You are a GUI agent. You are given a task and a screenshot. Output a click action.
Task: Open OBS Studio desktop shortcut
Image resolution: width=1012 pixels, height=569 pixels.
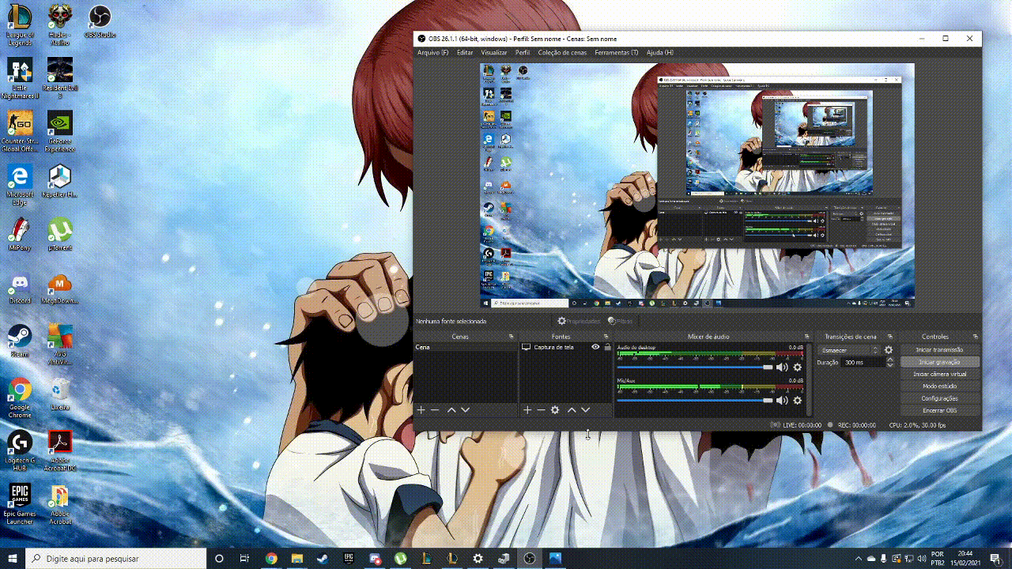point(100,21)
